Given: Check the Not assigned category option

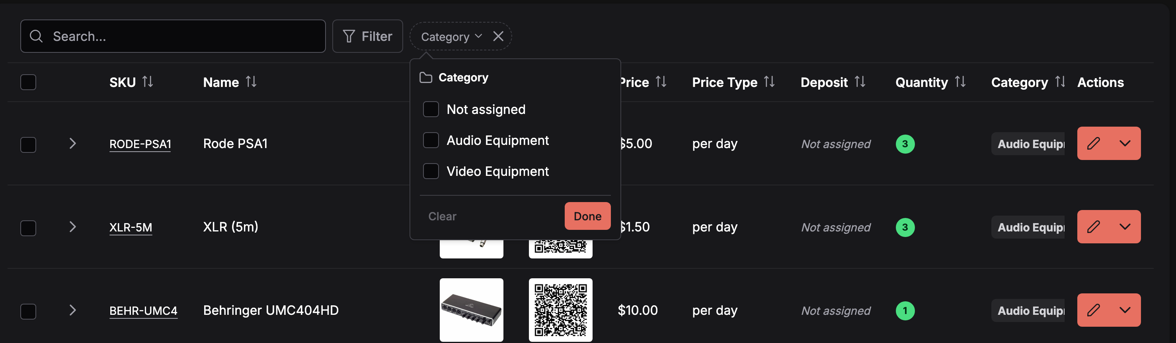Looking at the screenshot, I should click(431, 109).
